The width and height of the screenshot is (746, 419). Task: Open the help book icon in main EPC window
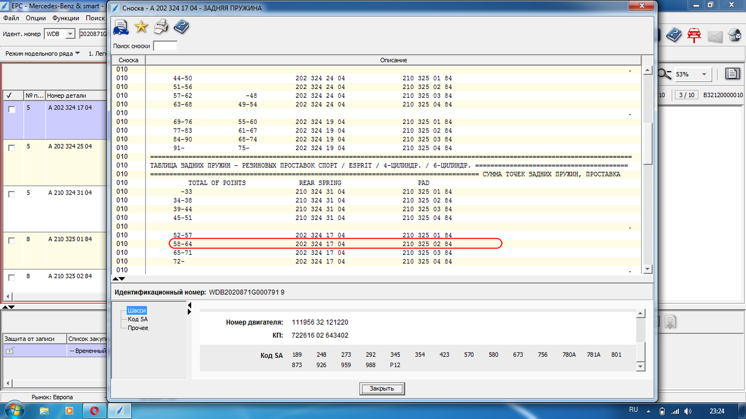674,35
